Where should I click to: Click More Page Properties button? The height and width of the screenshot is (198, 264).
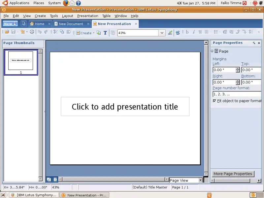click(233, 174)
